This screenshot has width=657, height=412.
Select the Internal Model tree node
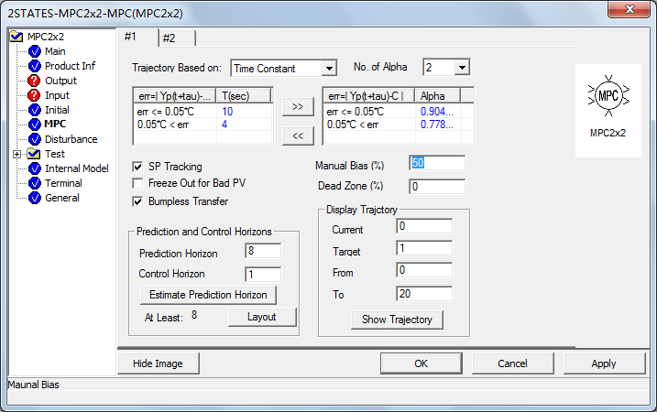coord(77,168)
